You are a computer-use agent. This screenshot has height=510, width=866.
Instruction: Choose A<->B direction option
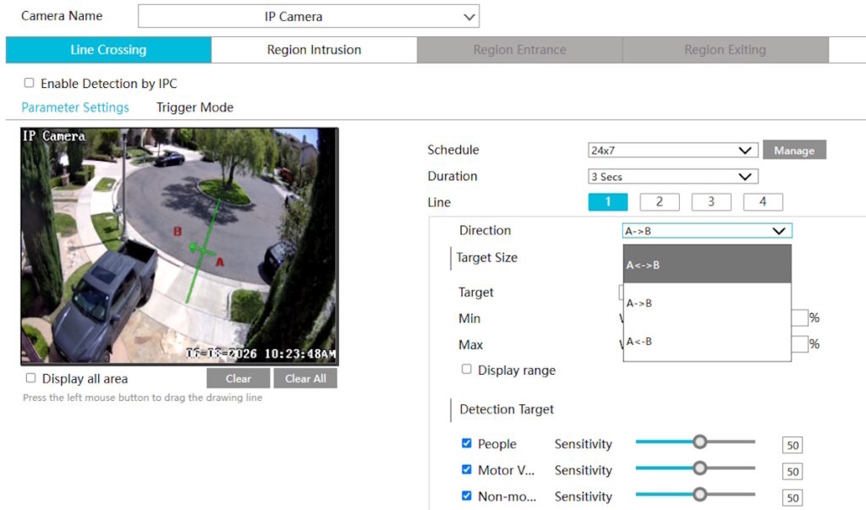(x=707, y=264)
